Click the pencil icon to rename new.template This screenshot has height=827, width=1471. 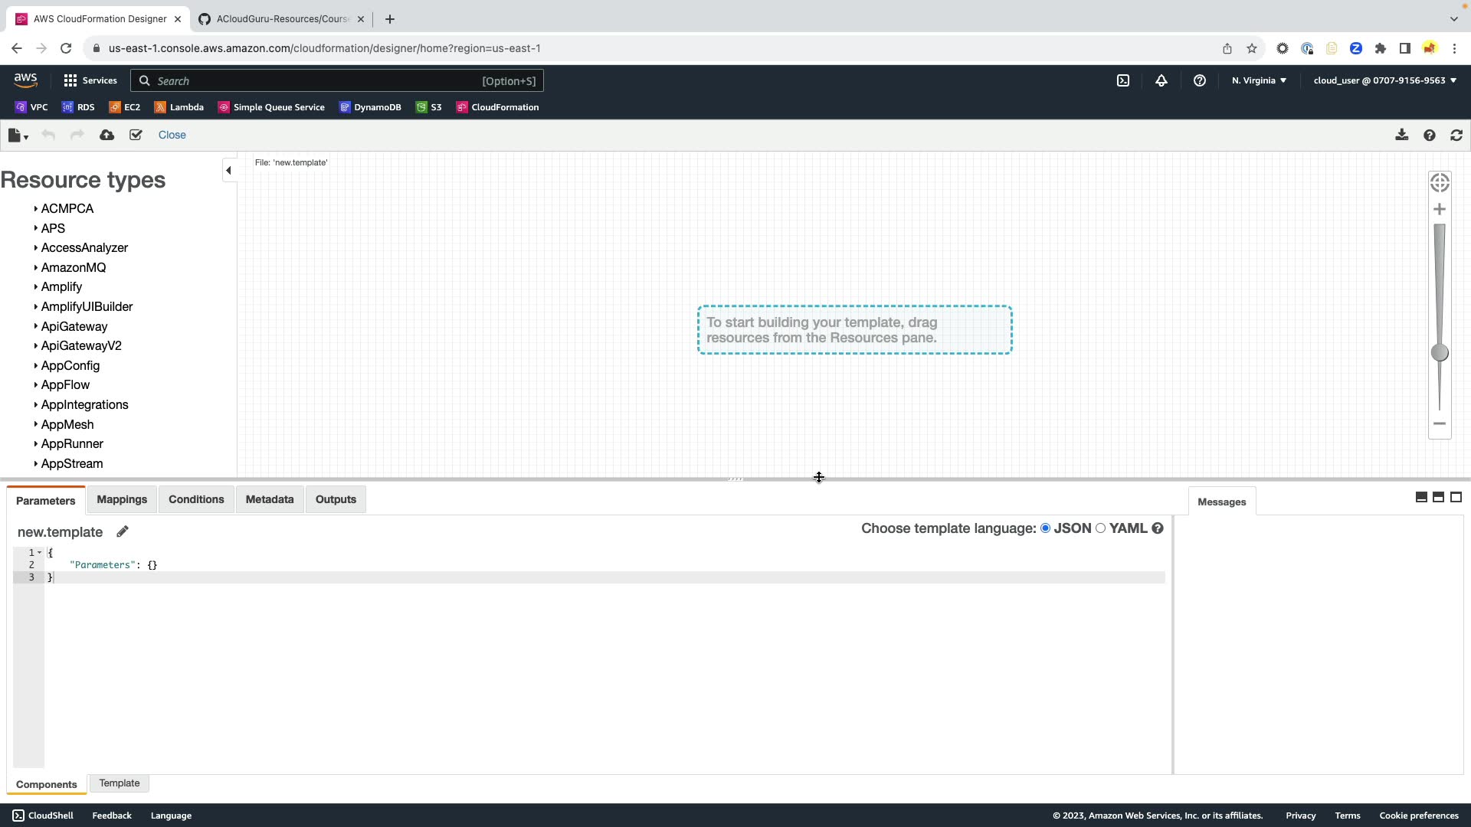coord(123,531)
